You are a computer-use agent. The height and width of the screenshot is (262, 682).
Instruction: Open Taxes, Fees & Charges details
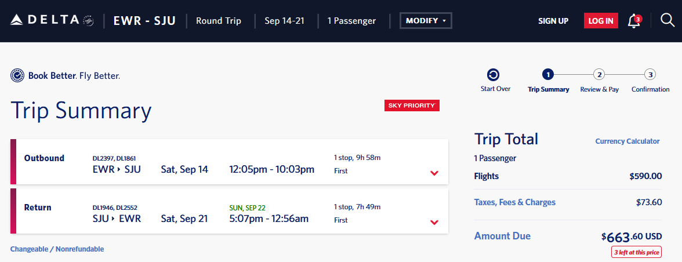point(514,202)
